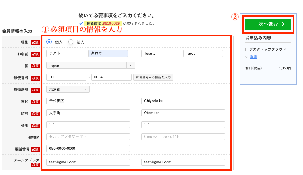Click the Otemachi town field

[183, 113]
